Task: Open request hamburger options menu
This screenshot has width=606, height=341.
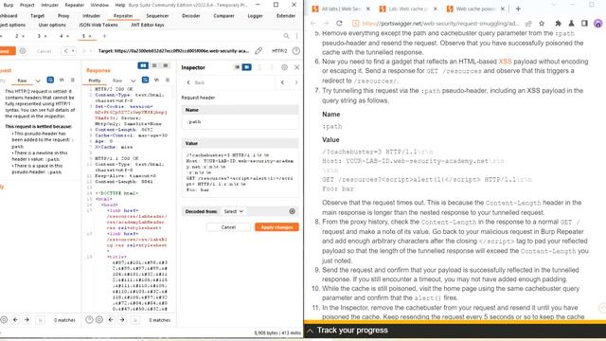Action: 73,80
